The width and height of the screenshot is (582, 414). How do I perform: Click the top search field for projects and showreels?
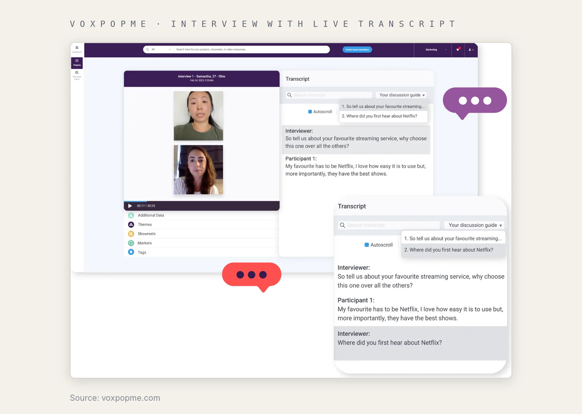[252, 49]
